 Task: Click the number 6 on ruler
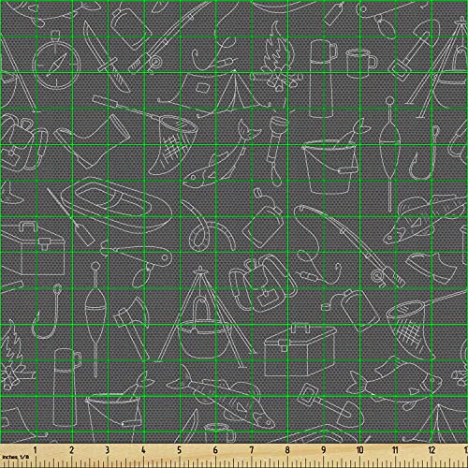click(x=215, y=450)
